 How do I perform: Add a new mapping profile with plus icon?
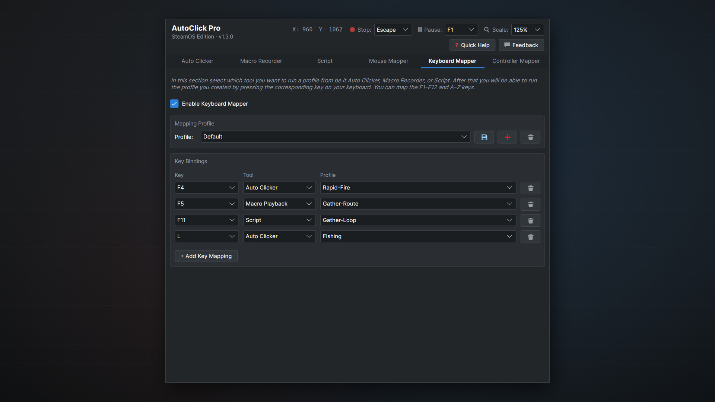coord(507,137)
